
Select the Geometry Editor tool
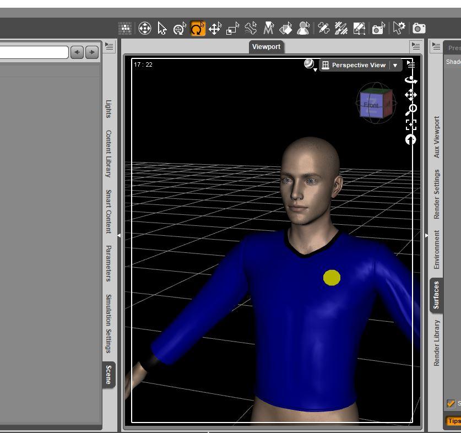(x=359, y=29)
